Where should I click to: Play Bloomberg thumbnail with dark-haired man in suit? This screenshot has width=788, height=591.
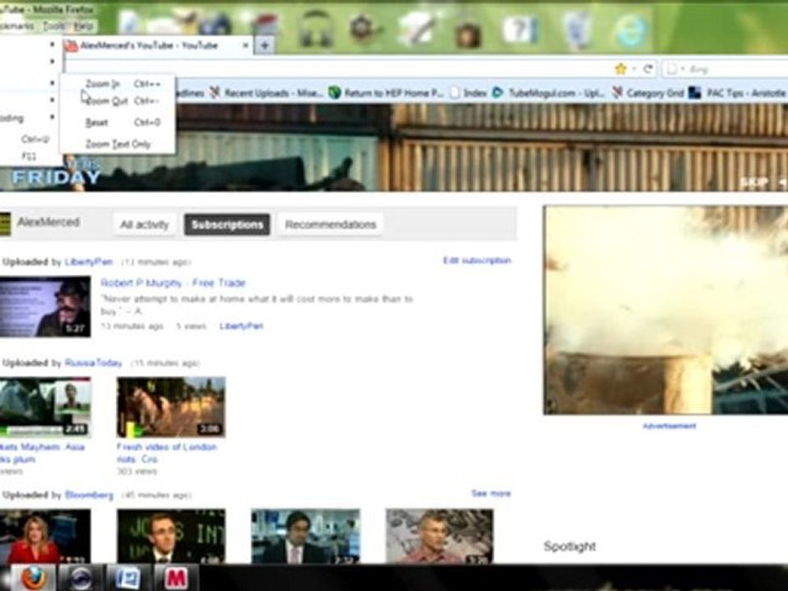(x=305, y=536)
